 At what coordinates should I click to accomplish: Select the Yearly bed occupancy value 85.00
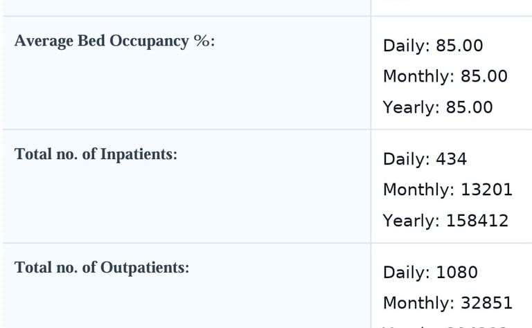(x=438, y=107)
